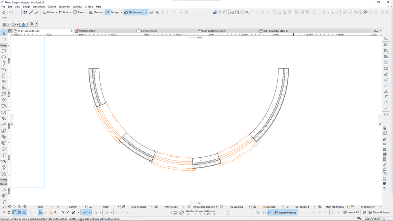
Task: Select the Door tool in the toolbox
Action: pos(4,76)
